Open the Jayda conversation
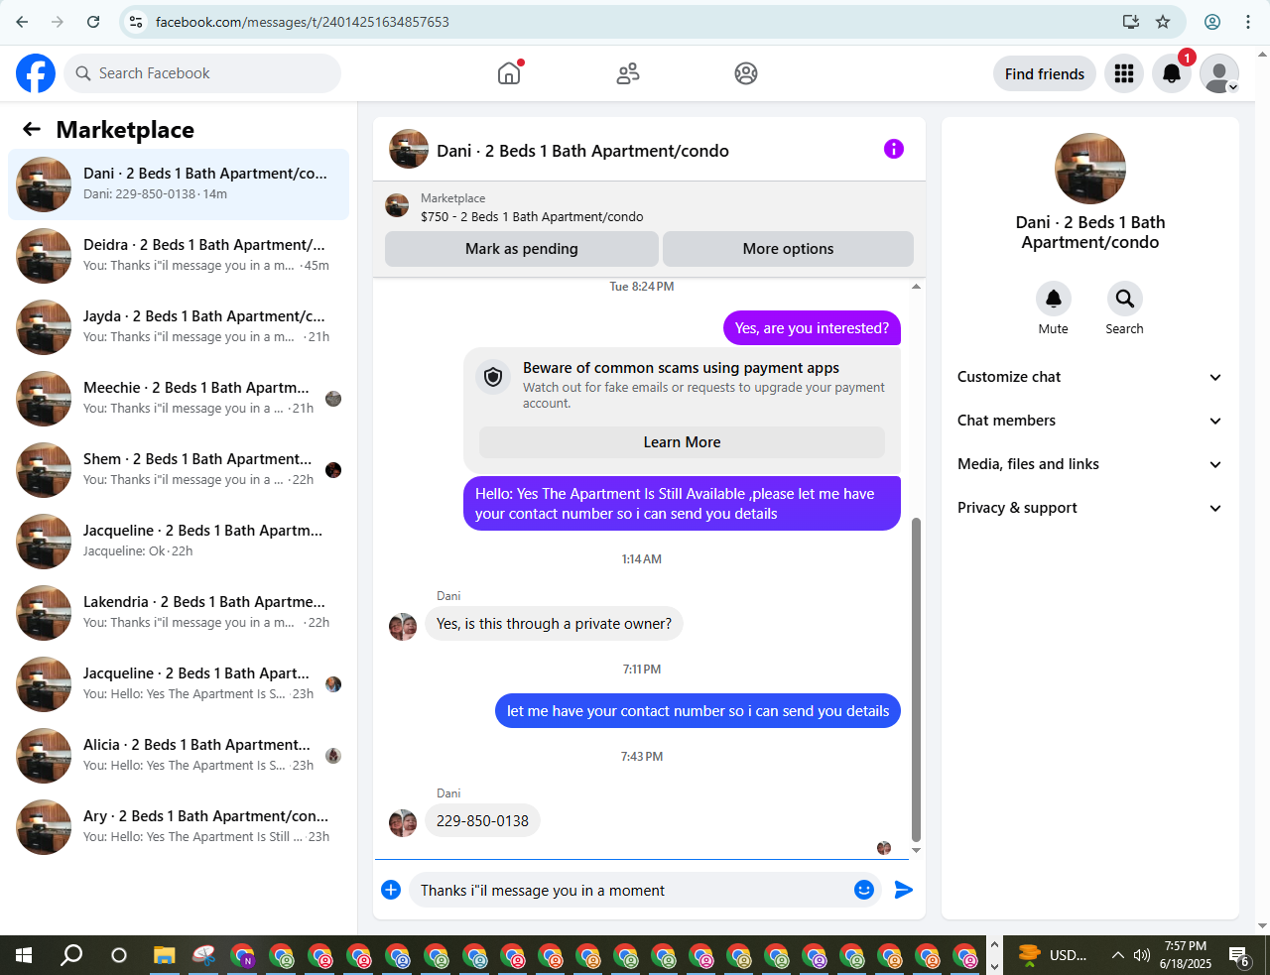The width and height of the screenshot is (1270, 975). pyautogui.click(x=179, y=327)
